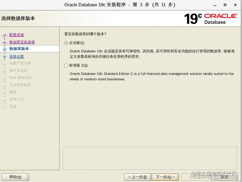Click the 取消 cancel button
The image size is (242, 182).
pos(224,177)
